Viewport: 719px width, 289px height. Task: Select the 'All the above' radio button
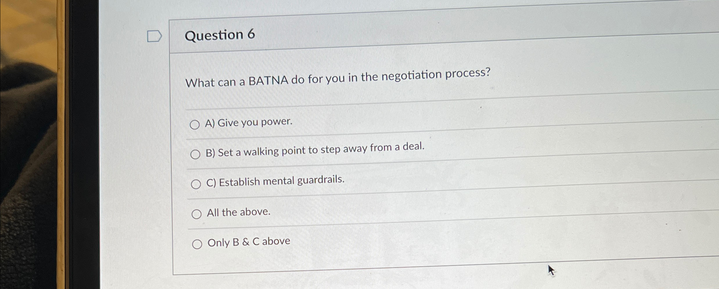[198, 214]
